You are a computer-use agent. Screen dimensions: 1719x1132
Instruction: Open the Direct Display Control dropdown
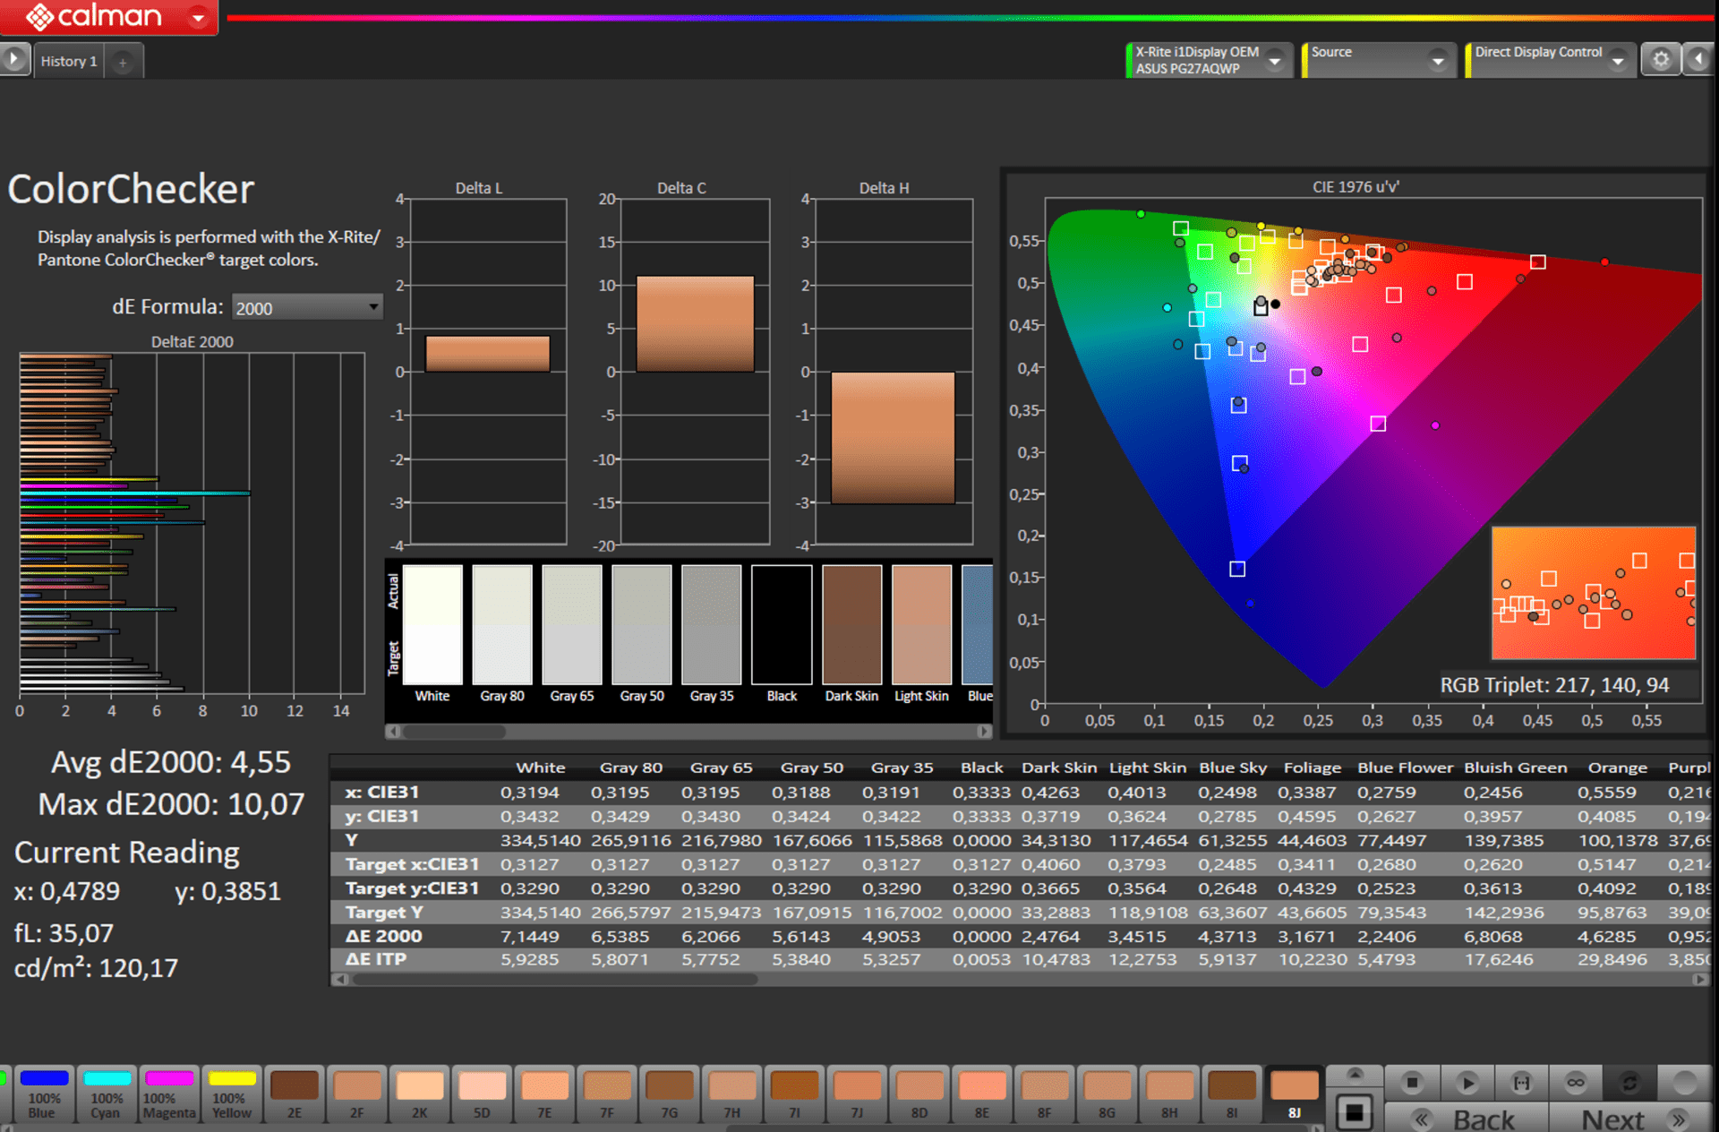click(1618, 60)
